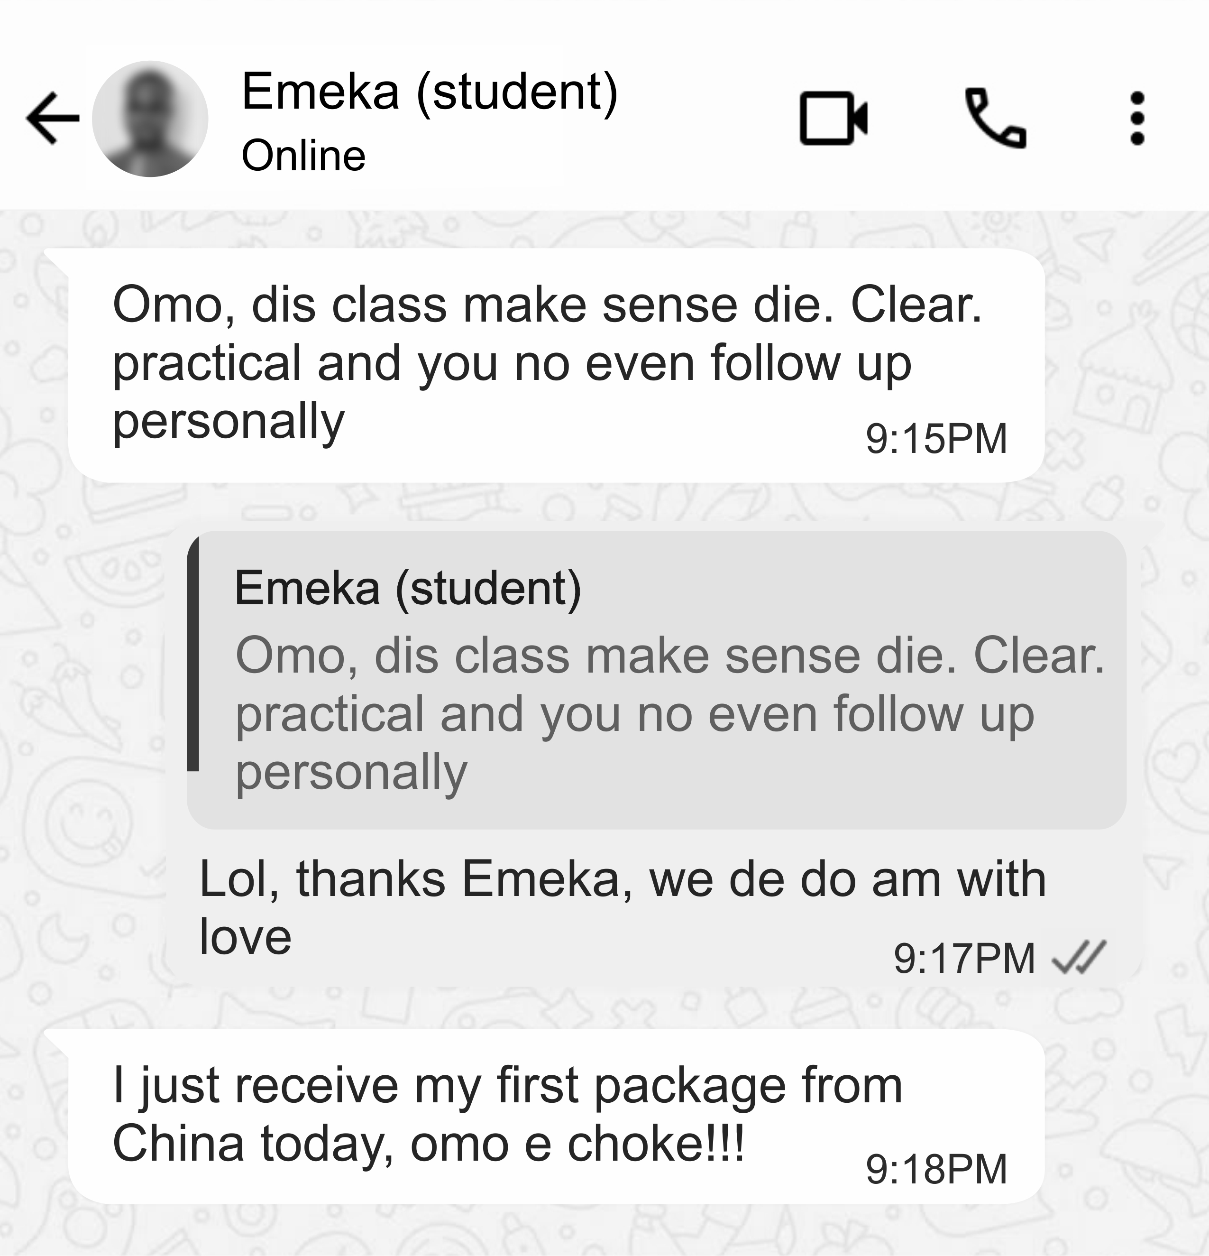The height and width of the screenshot is (1256, 1209).
Task: Tap the Online status text
Action: 303,156
